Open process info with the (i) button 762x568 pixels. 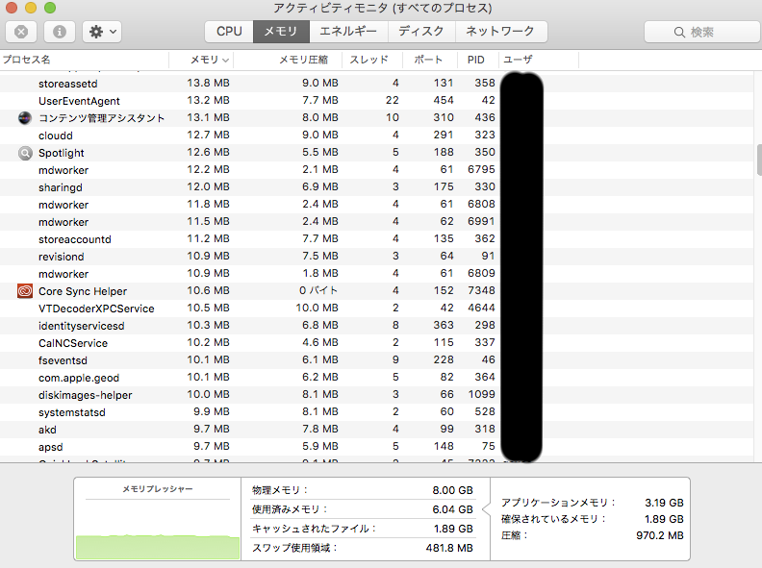click(60, 32)
